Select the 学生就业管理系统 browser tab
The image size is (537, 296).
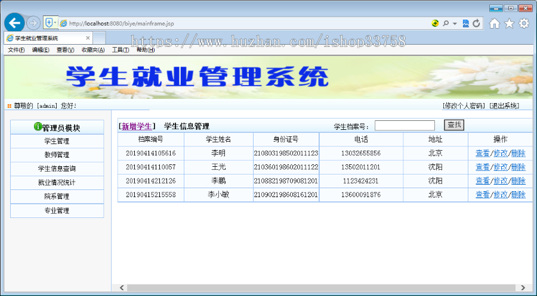click(x=48, y=38)
